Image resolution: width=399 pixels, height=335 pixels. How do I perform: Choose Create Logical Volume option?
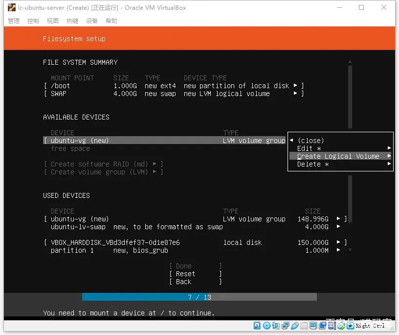(340, 156)
